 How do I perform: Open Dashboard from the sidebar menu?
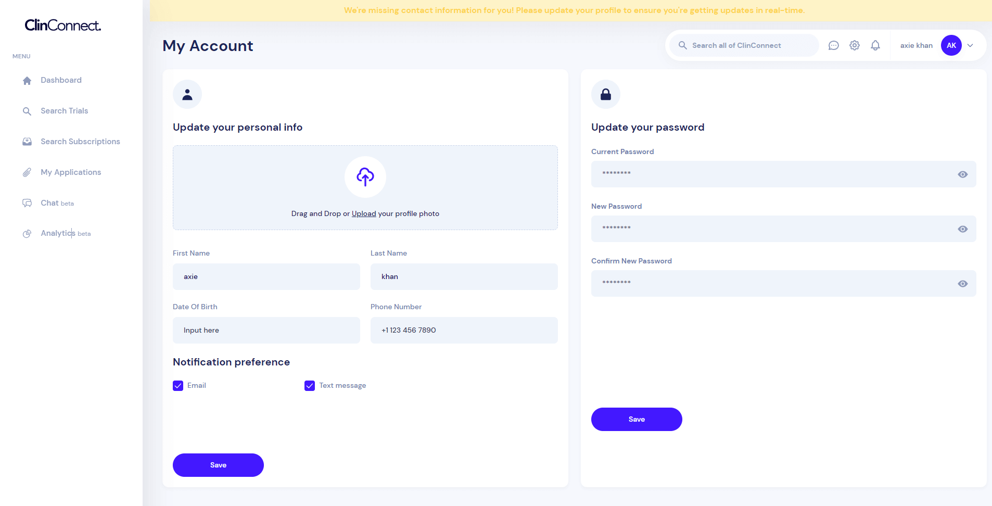(61, 80)
